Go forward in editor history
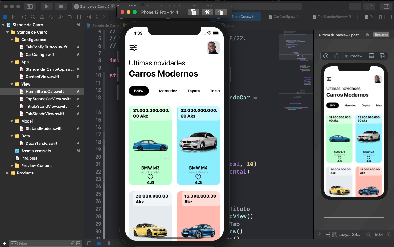This screenshot has height=247, width=394. pyautogui.click(x=104, y=17)
